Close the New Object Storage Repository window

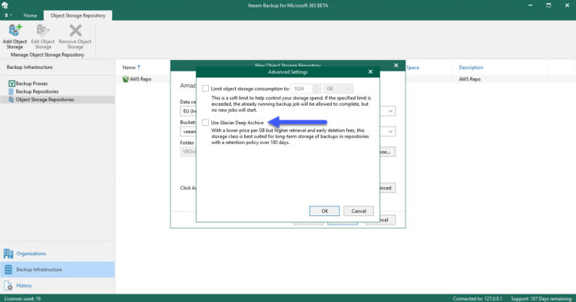tap(396, 65)
